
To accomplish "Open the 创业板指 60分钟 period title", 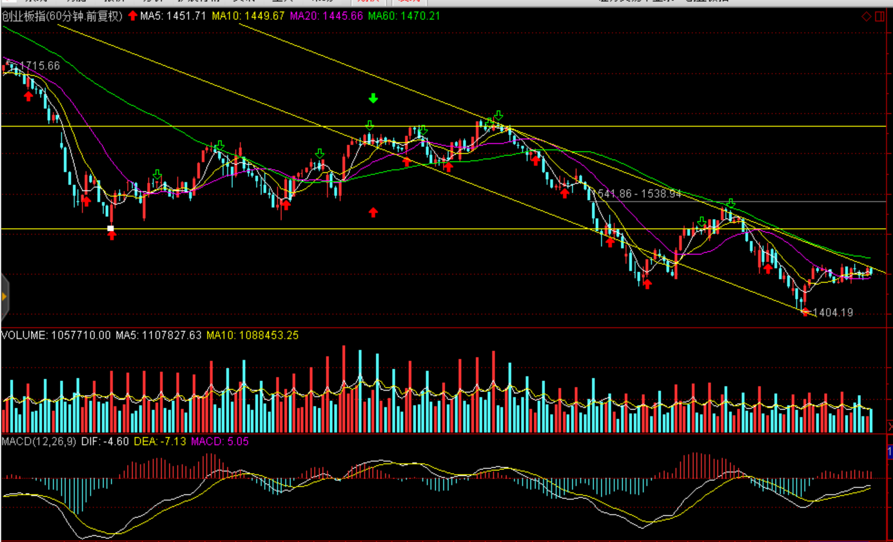I will (x=62, y=16).
